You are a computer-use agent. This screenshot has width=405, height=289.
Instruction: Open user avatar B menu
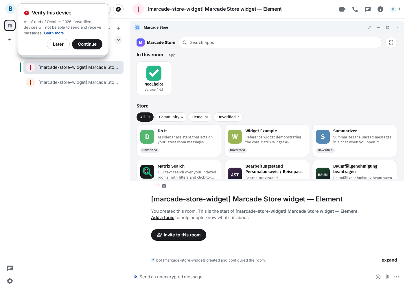pyautogui.click(x=10, y=9)
